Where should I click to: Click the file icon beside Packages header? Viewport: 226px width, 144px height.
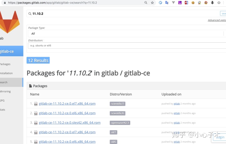click(30, 86)
